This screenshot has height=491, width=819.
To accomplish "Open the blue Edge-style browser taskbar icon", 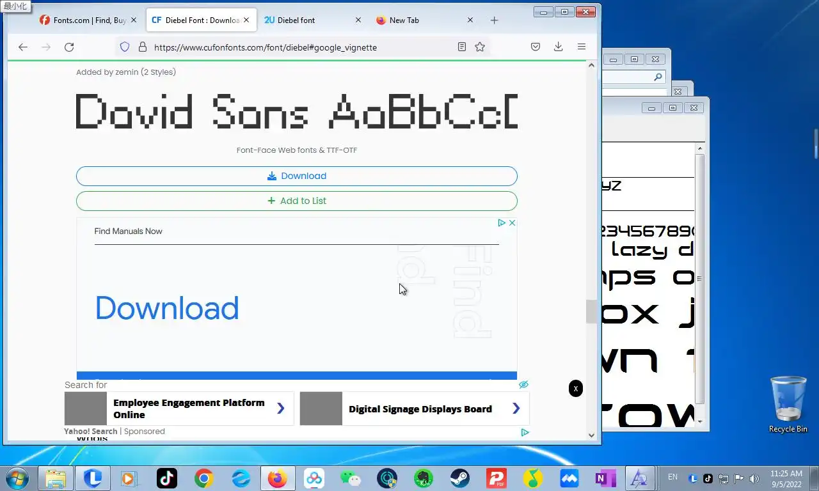I will [x=241, y=478].
